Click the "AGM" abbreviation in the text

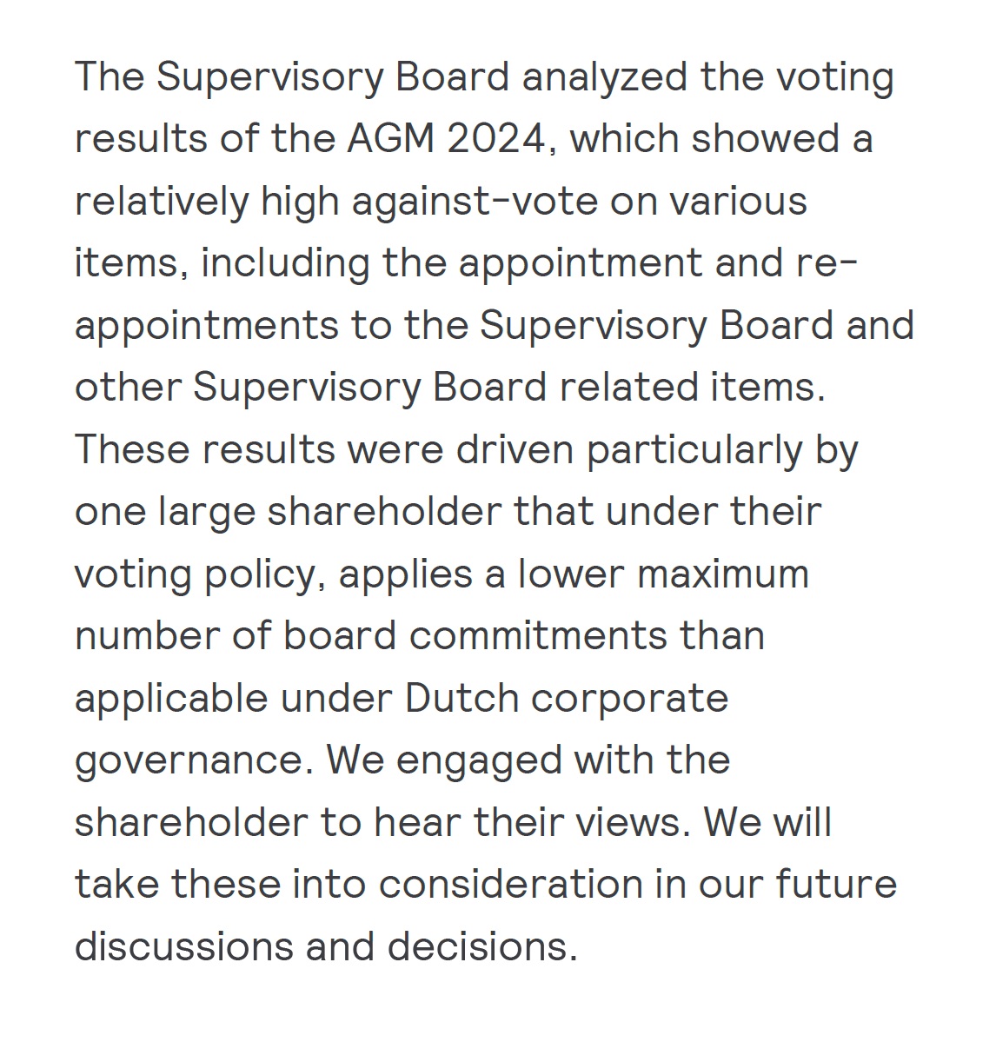391,139
